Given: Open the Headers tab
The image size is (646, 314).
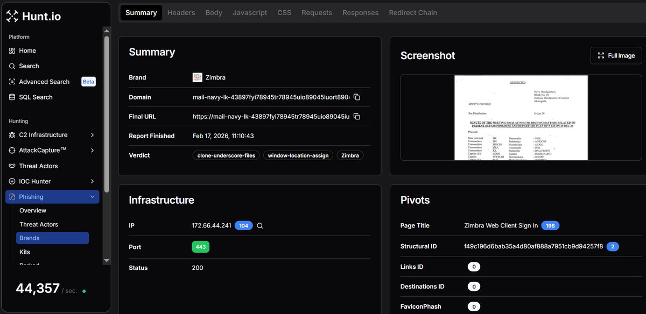Looking at the screenshot, I should (x=181, y=12).
